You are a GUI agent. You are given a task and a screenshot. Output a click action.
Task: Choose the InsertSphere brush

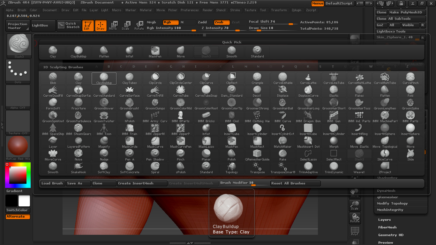[410, 130]
